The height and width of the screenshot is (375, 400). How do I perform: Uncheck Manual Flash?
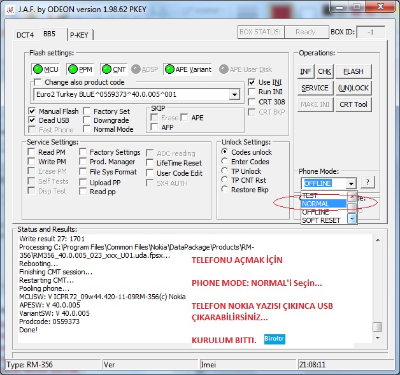click(x=32, y=111)
